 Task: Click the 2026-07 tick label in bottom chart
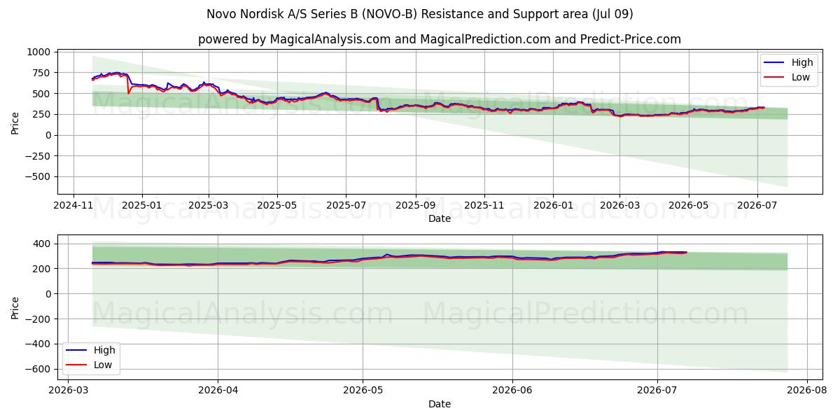click(x=657, y=391)
